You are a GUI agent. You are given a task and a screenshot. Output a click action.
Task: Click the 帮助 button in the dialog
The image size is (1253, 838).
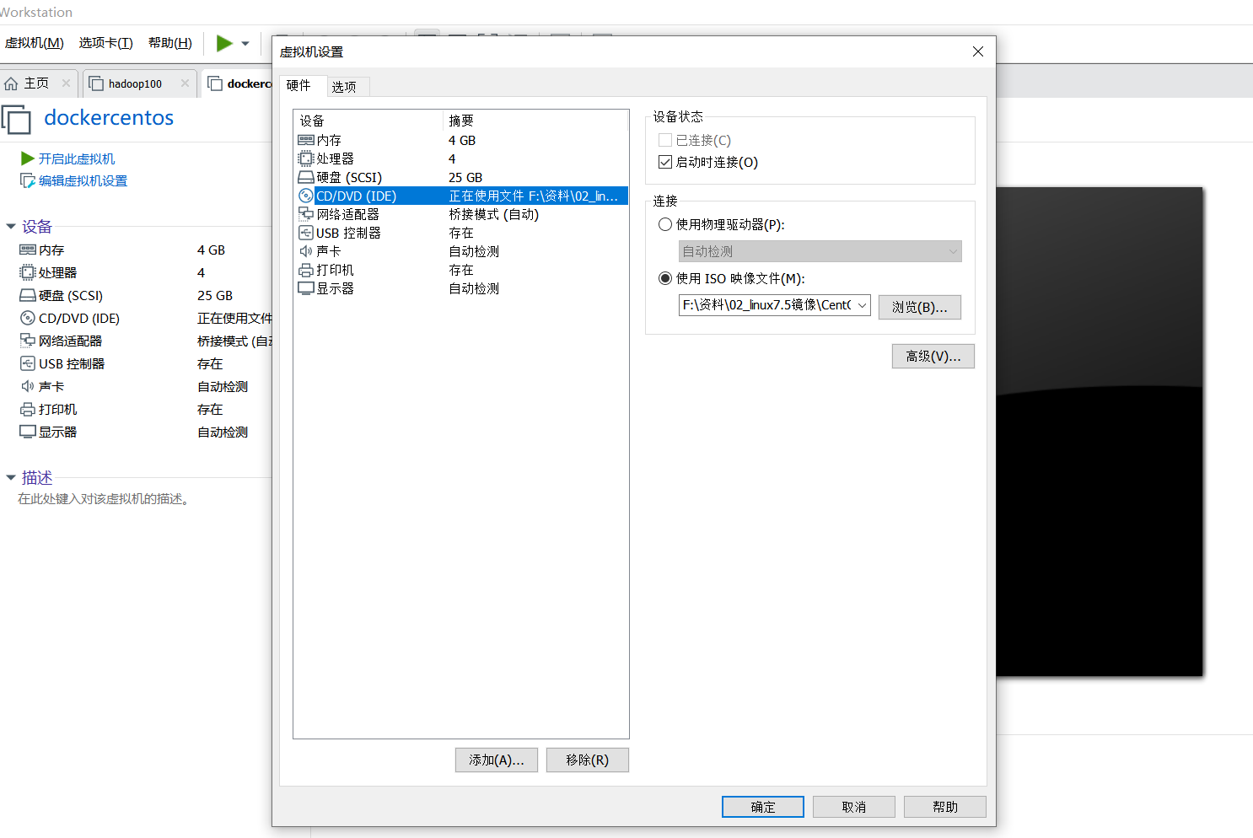pyautogui.click(x=945, y=807)
